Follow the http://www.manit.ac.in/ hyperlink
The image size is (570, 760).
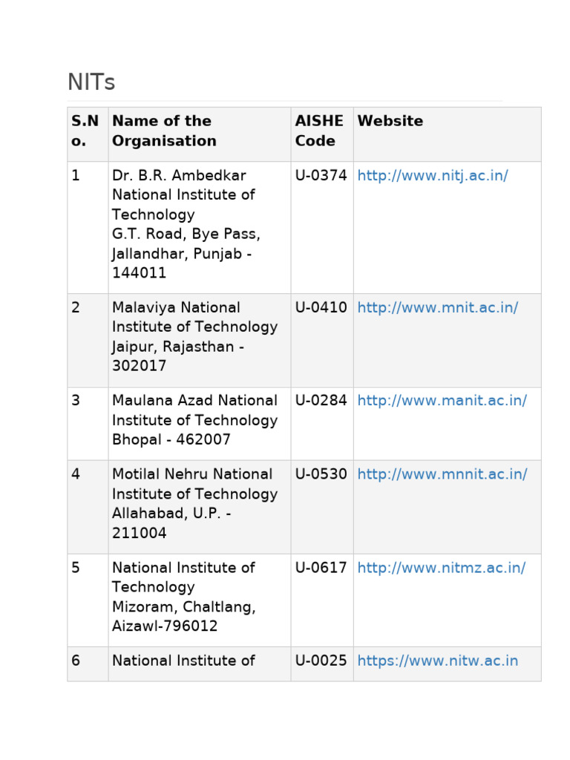(x=442, y=401)
